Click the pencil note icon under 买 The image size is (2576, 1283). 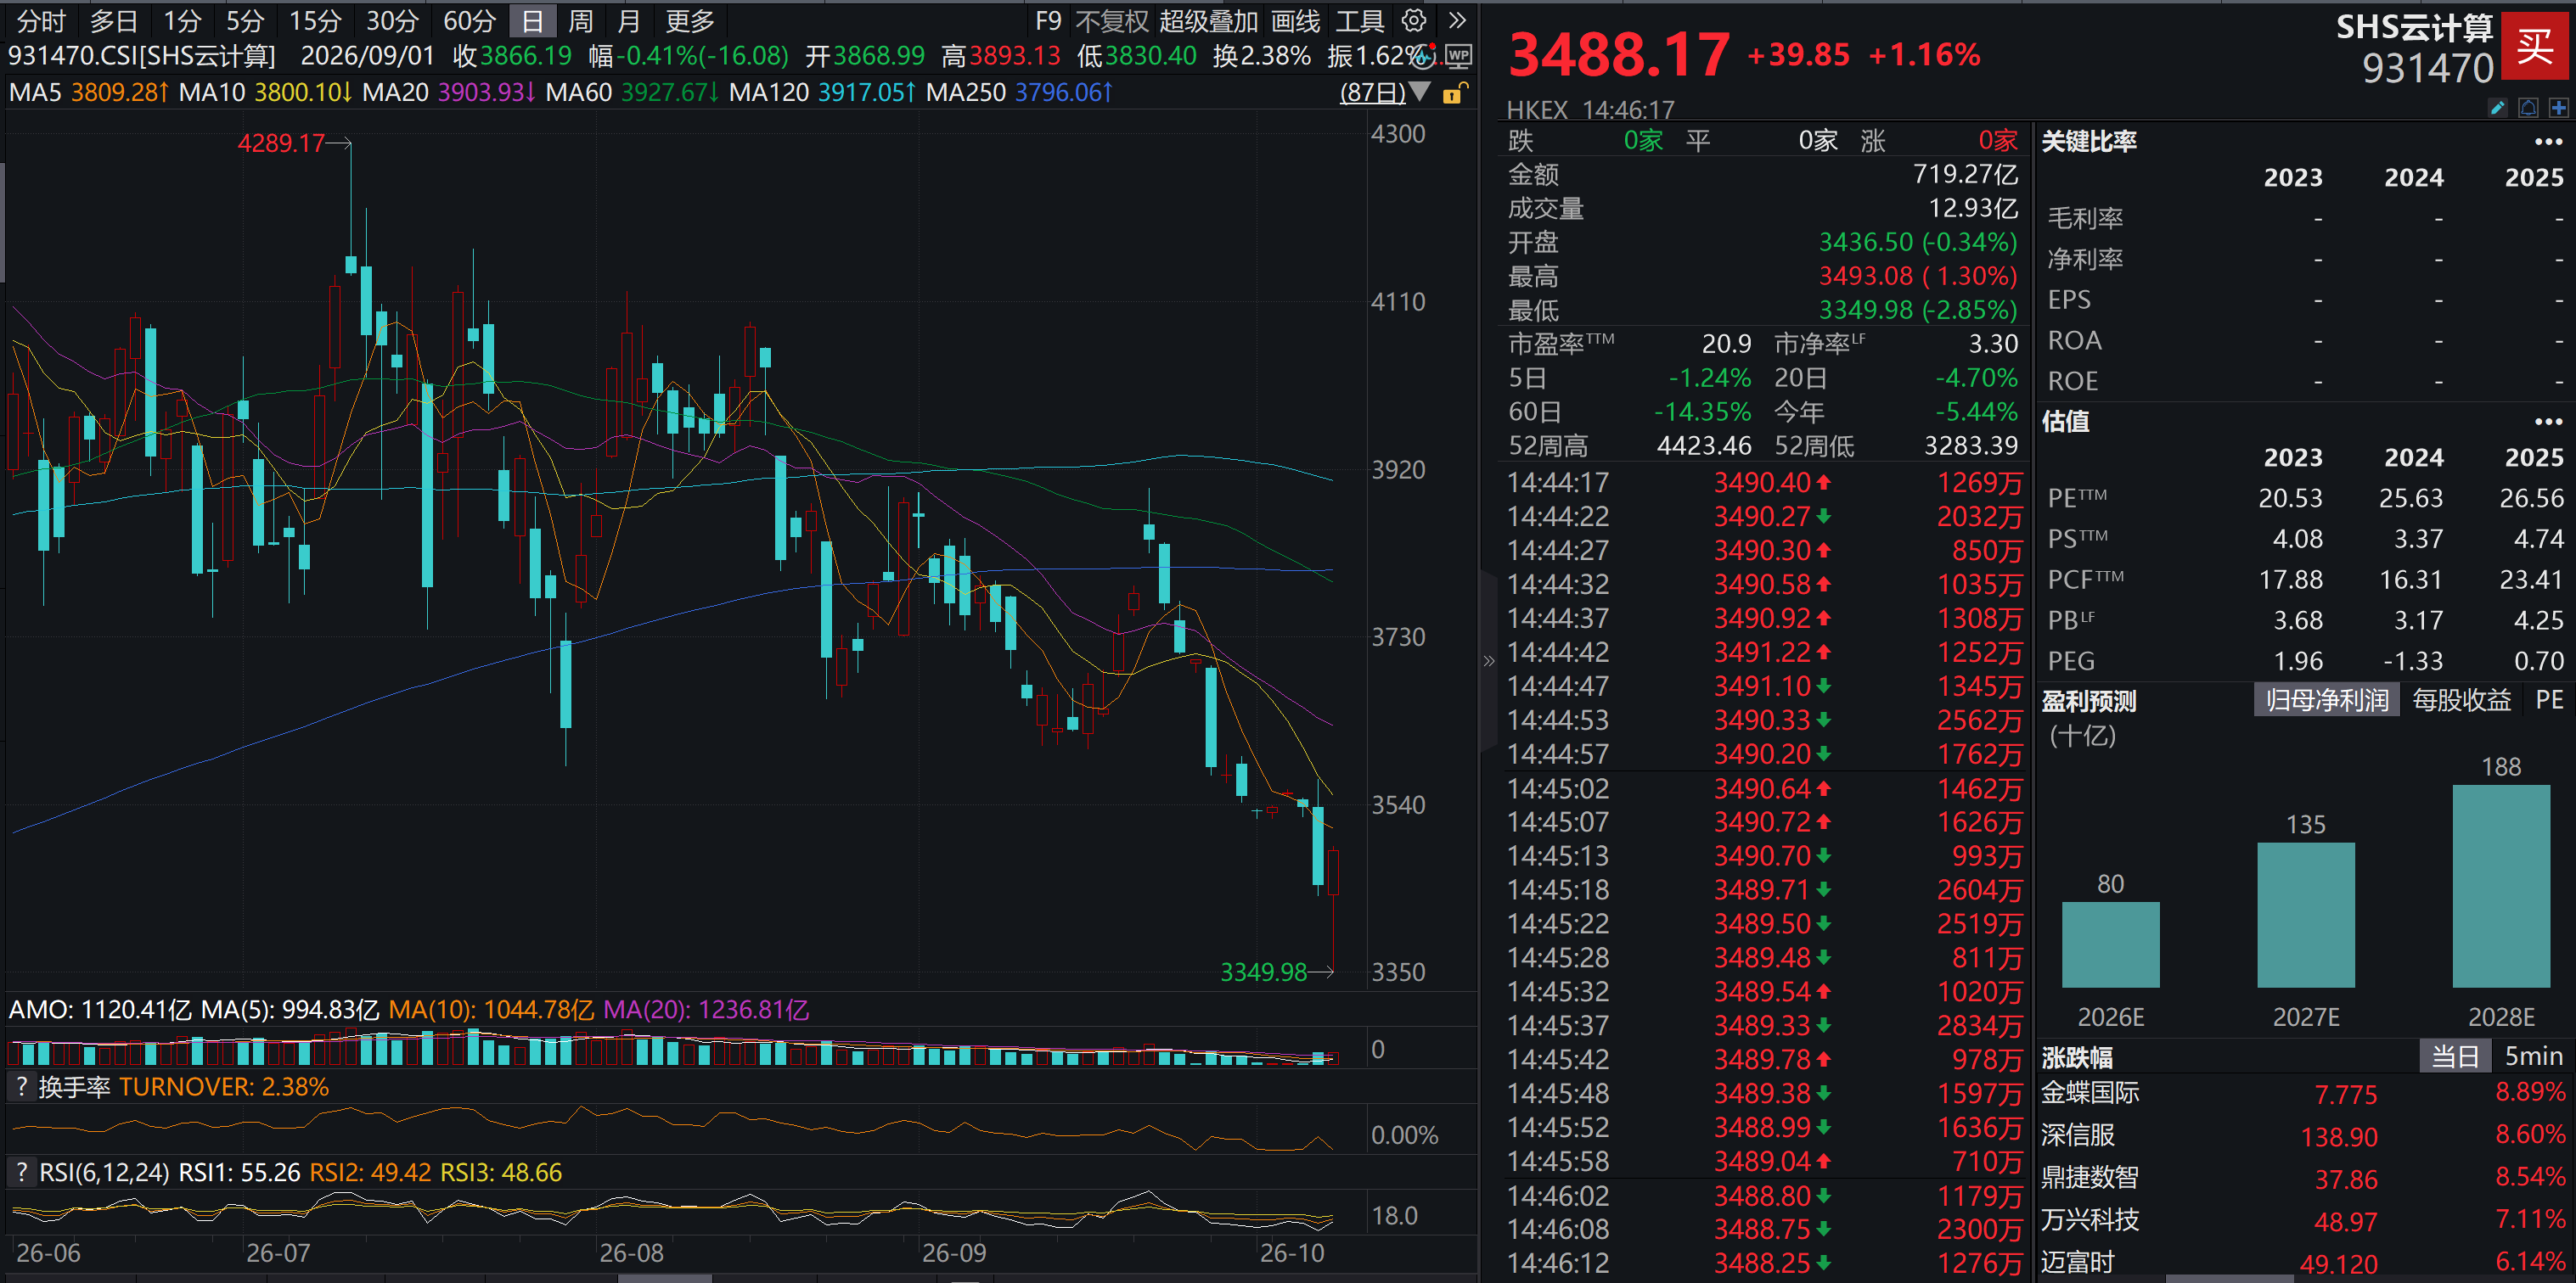tap(2497, 107)
